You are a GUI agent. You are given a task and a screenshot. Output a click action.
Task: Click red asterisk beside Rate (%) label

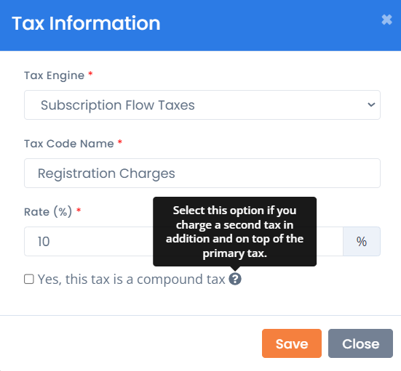coord(79,211)
